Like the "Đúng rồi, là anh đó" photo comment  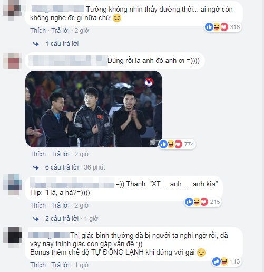[38, 154]
